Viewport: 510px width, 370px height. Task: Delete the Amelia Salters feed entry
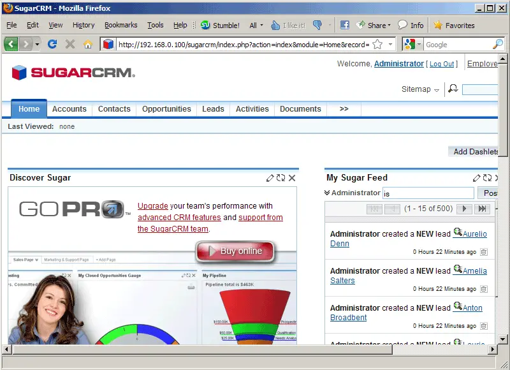[x=484, y=289]
